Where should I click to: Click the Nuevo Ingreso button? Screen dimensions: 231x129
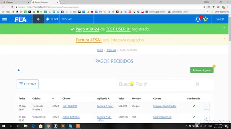click(x=202, y=70)
